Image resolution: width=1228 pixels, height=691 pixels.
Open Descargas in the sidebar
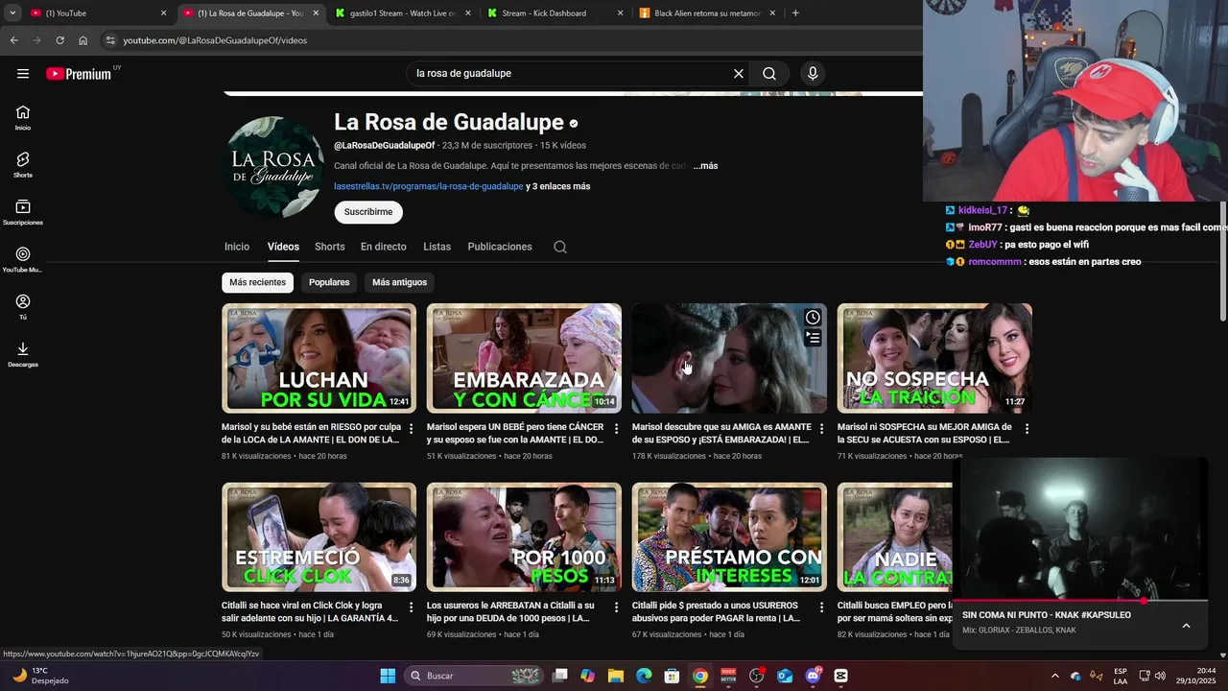[23, 355]
